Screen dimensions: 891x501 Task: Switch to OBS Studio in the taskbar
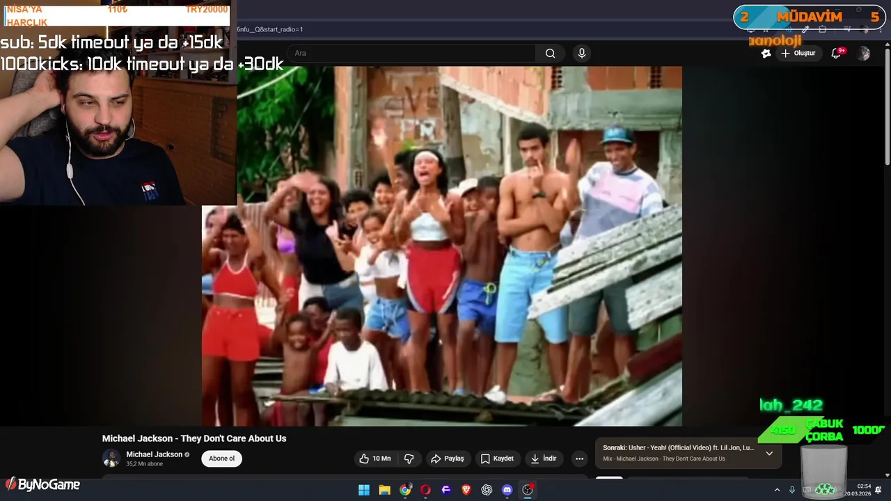coord(528,490)
